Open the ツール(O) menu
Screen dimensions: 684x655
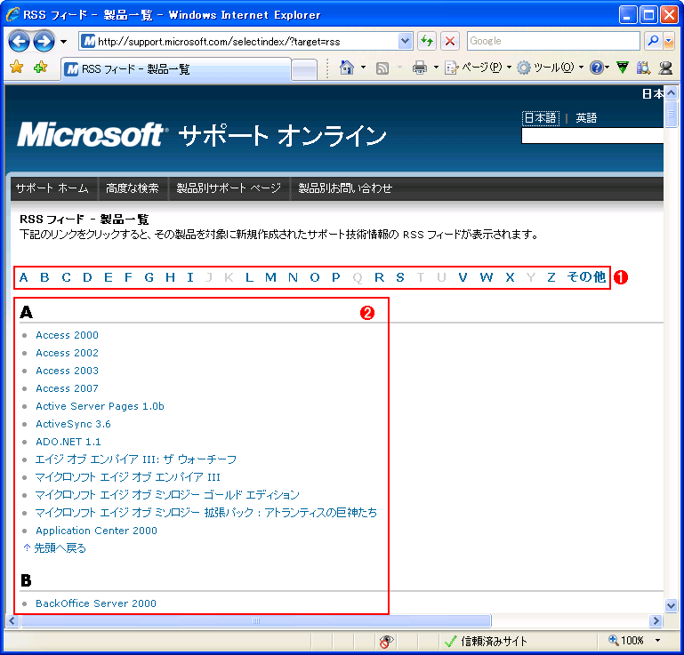pyautogui.click(x=551, y=68)
